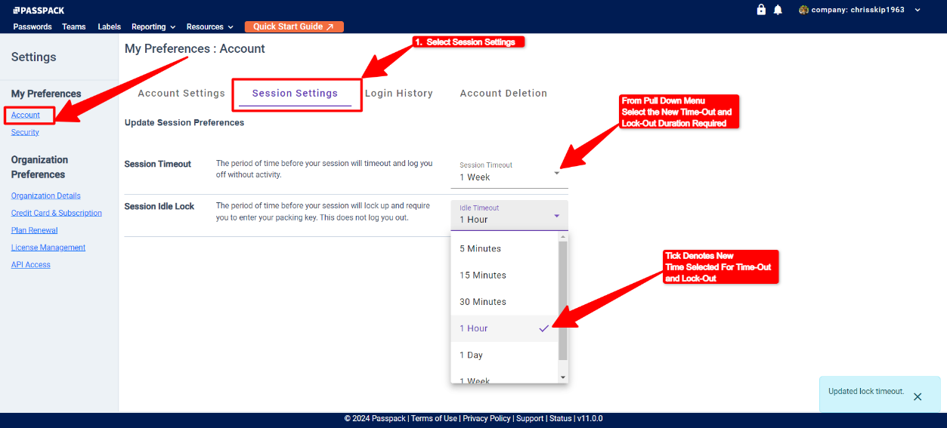This screenshot has height=428, width=947.
Task: Click the company avatar icon
Action: [x=803, y=10]
